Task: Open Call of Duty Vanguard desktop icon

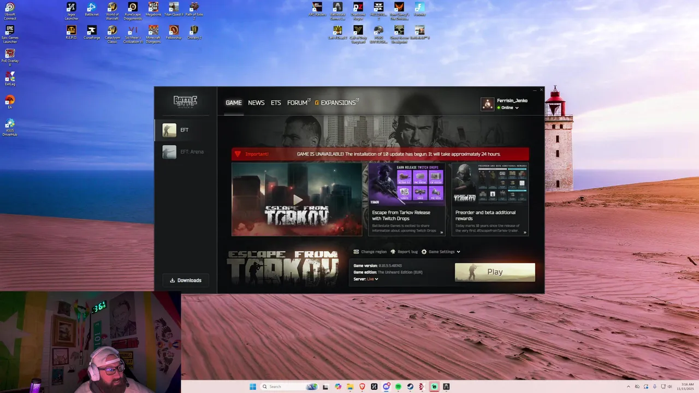Action: [358, 34]
